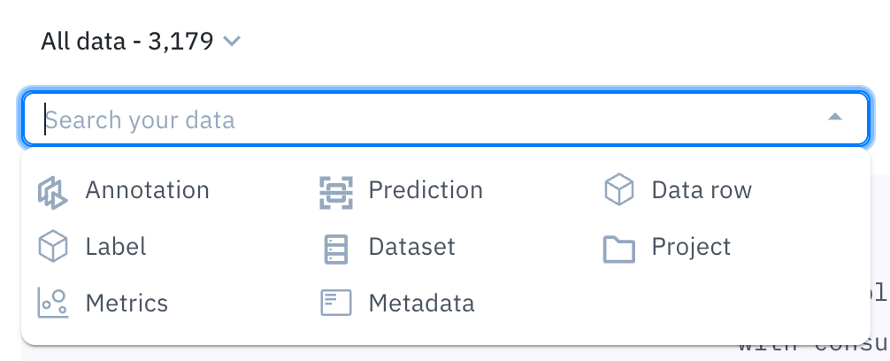Choose the Data row cube icon
This screenshot has height=361, width=890.
pyautogui.click(x=619, y=190)
